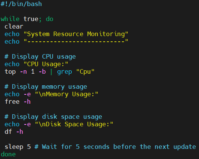199x159 pixels.
Task: Click the "-h" option after df
Action: tap(20, 132)
